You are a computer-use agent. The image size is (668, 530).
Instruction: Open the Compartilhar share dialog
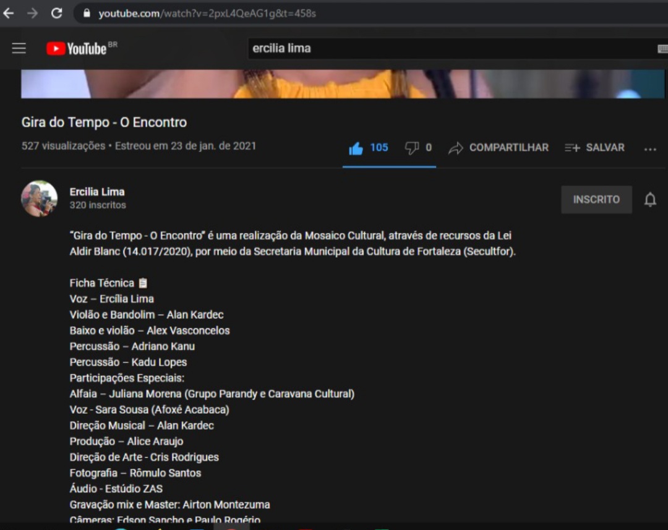499,148
